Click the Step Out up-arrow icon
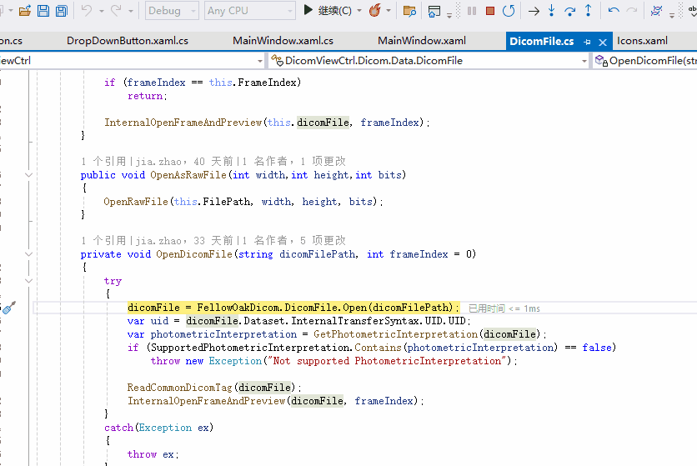697x466 pixels. (x=588, y=10)
